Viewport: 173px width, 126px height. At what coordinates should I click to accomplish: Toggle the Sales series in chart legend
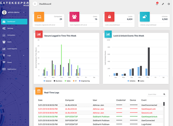tap(67, 81)
